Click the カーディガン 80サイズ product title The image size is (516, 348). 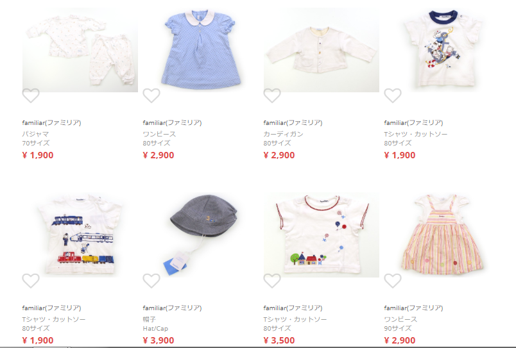coord(283,138)
